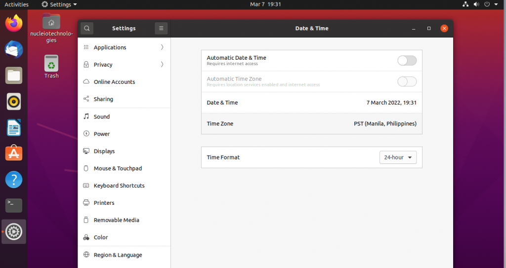Open Ubuntu Software from the dock
The width and height of the screenshot is (506, 268).
tap(13, 153)
